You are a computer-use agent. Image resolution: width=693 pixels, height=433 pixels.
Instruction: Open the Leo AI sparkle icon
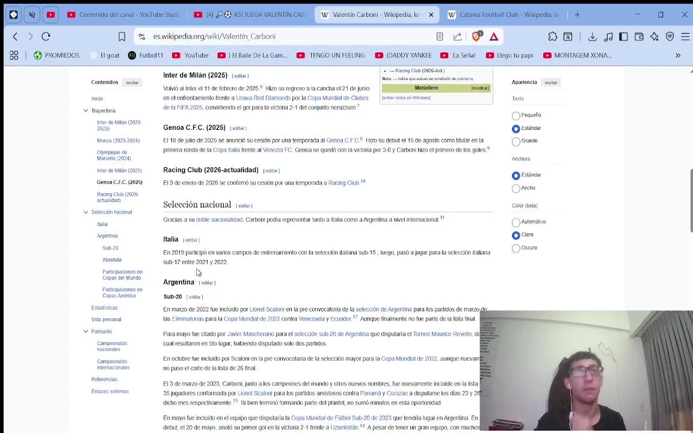point(654,37)
